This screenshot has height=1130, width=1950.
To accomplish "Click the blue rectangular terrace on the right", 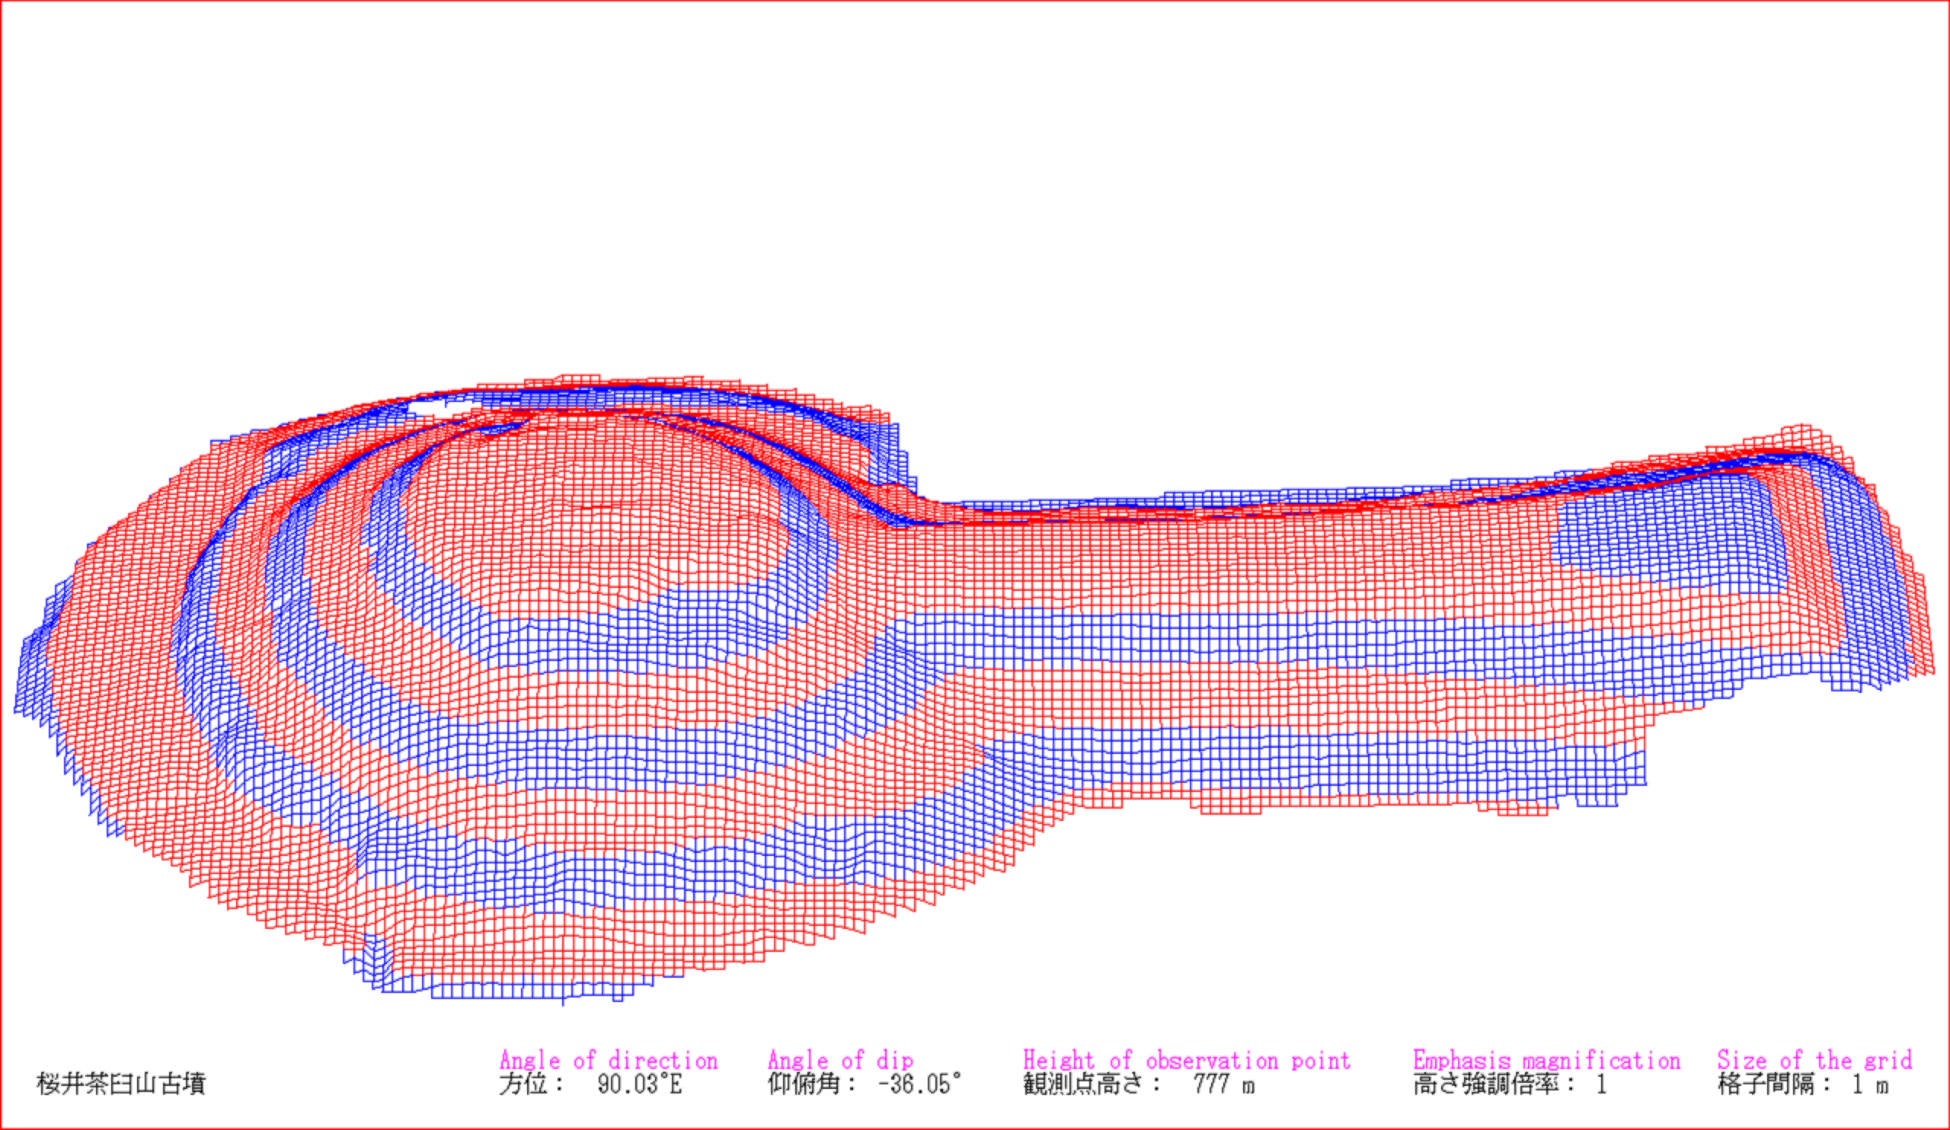I will [1664, 534].
